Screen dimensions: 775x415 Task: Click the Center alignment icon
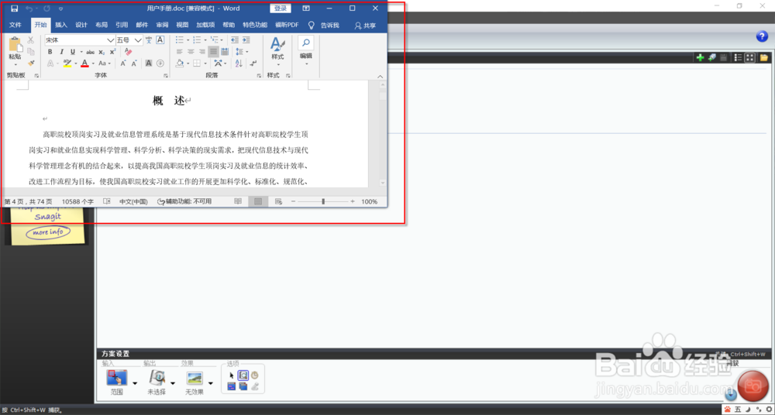coord(191,51)
